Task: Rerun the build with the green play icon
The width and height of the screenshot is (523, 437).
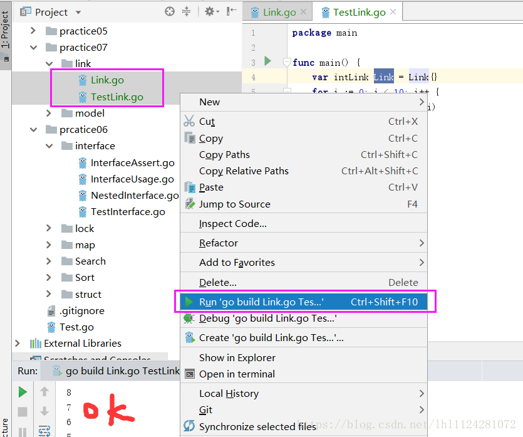Action: pyautogui.click(x=23, y=391)
